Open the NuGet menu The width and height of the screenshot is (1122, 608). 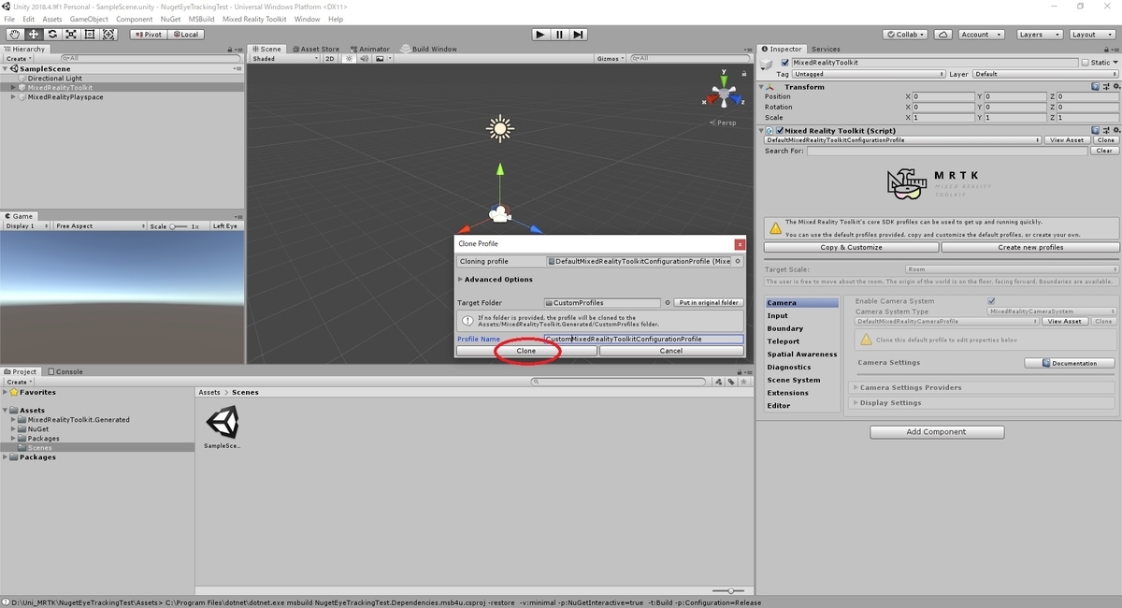click(x=170, y=19)
